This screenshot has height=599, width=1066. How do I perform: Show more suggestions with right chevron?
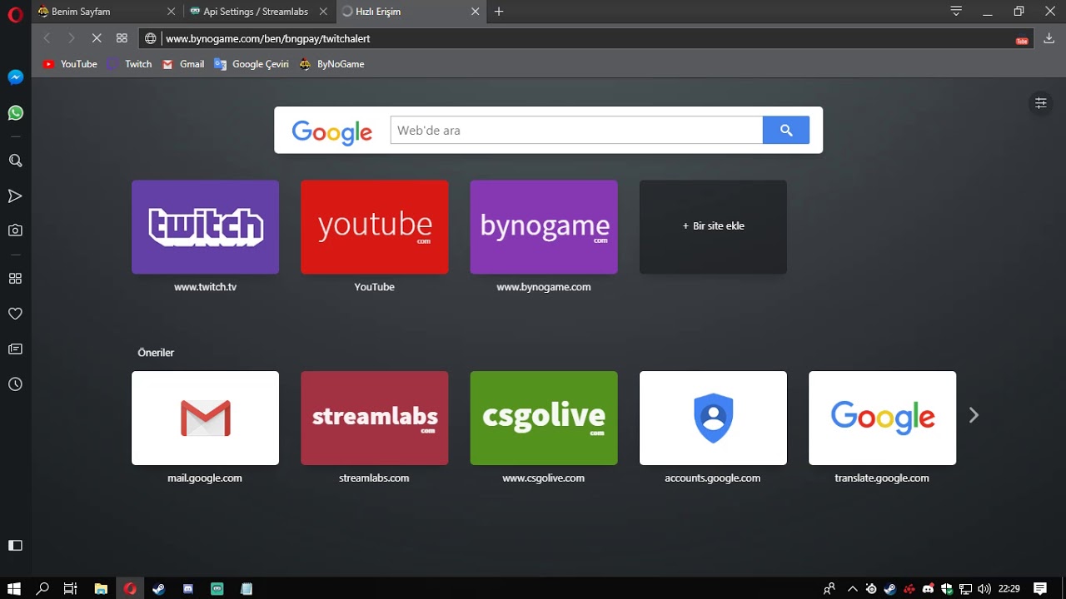click(974, 415)
